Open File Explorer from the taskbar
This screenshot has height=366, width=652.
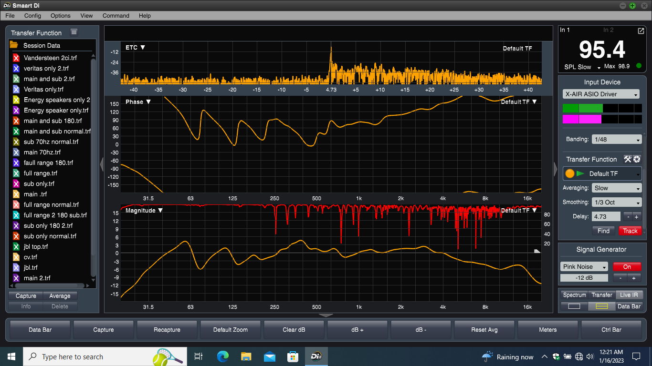point(246,356)
